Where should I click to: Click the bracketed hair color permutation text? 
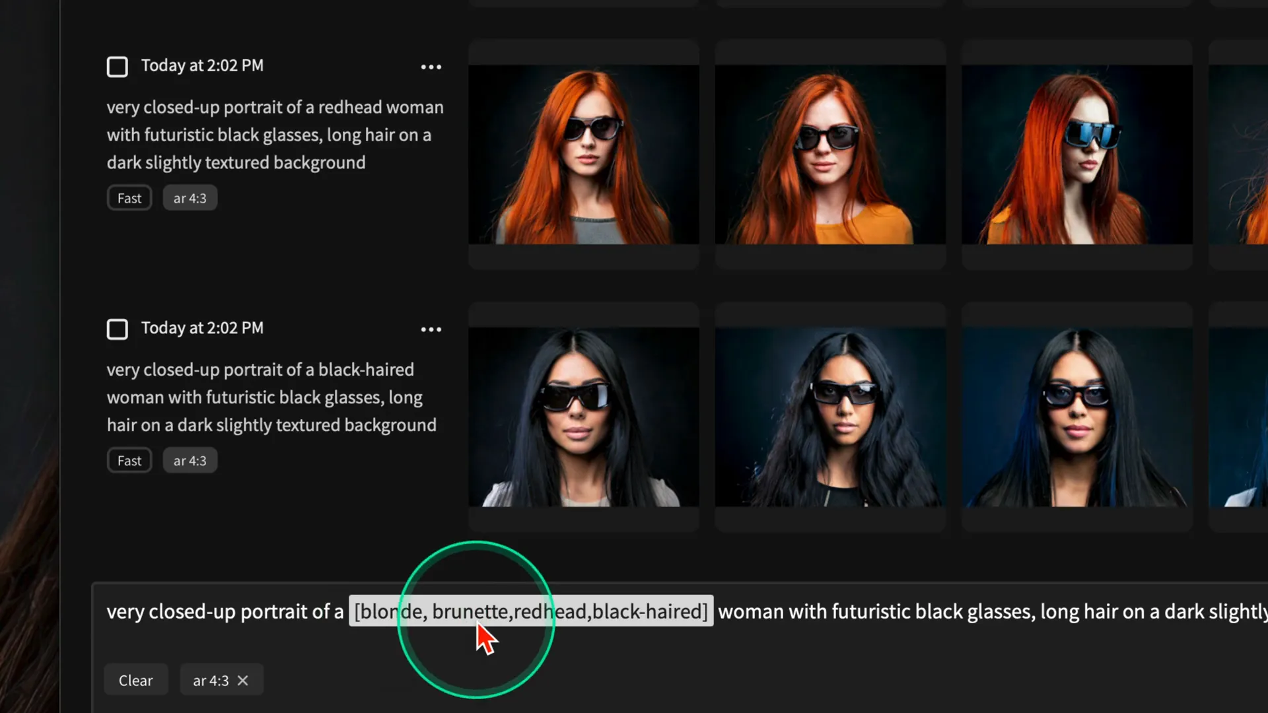[531, 611]
